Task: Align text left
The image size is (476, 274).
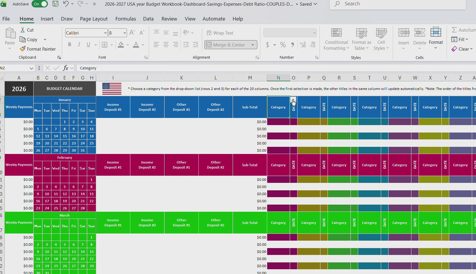Action: pos(157,44)
